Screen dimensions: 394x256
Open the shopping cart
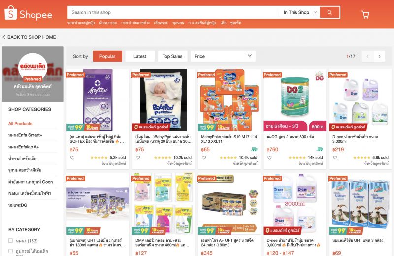[365, 14]
